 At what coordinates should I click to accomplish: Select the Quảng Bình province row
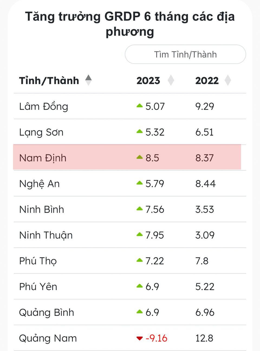[x=47, y=312]
